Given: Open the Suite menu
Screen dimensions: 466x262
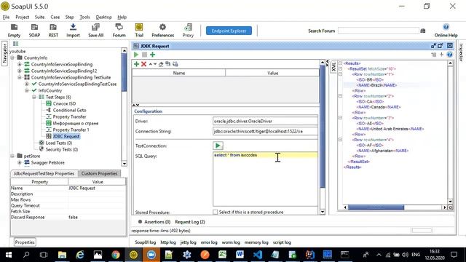Looking at the screenshot, I should pyautogui.click(x=39, y=17).
